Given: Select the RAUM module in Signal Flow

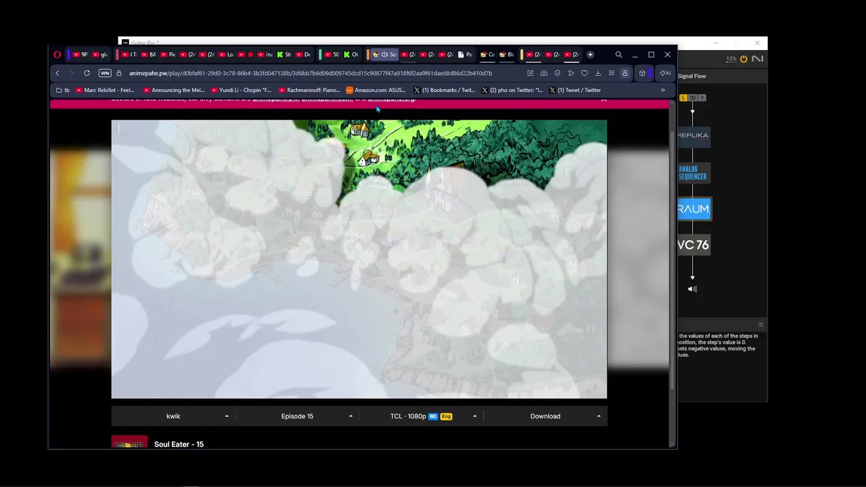Looking at the screenshot, I should [x=694, y=209].
